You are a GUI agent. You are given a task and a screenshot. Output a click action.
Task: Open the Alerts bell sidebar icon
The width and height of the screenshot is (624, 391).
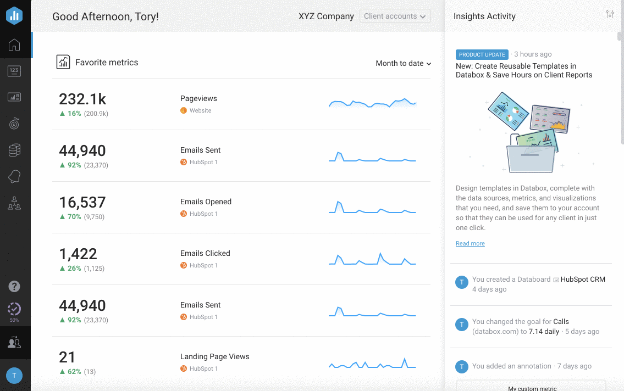[x=14, y=176]
